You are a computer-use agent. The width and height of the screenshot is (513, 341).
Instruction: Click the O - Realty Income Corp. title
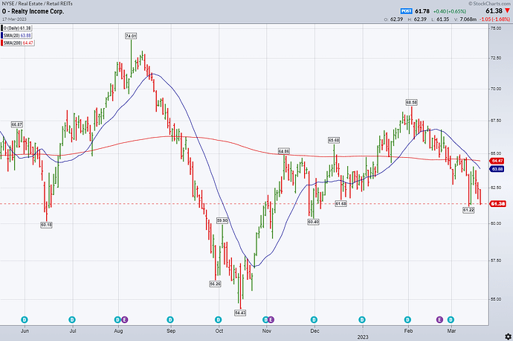[x=33, y=11]
